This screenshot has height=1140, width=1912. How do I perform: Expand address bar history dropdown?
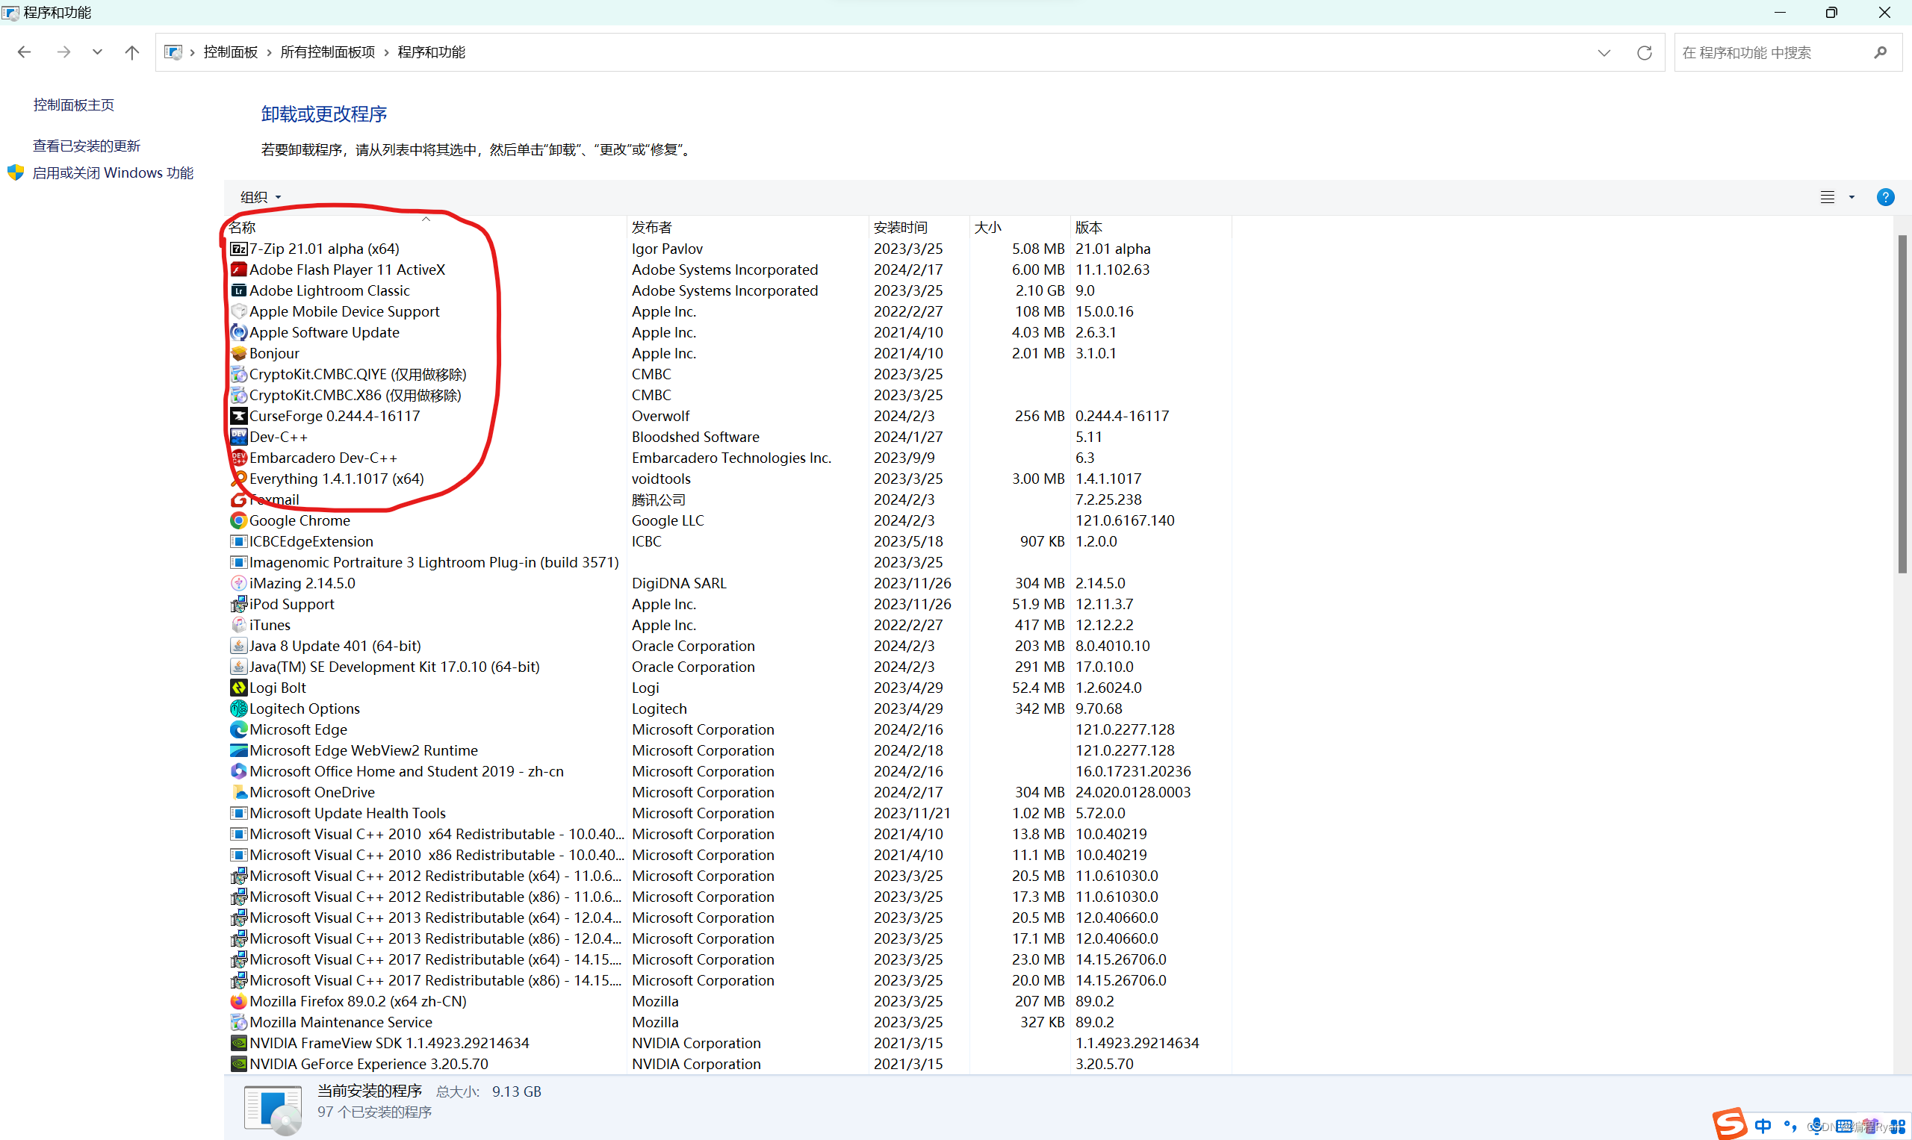click(1604, 53)
